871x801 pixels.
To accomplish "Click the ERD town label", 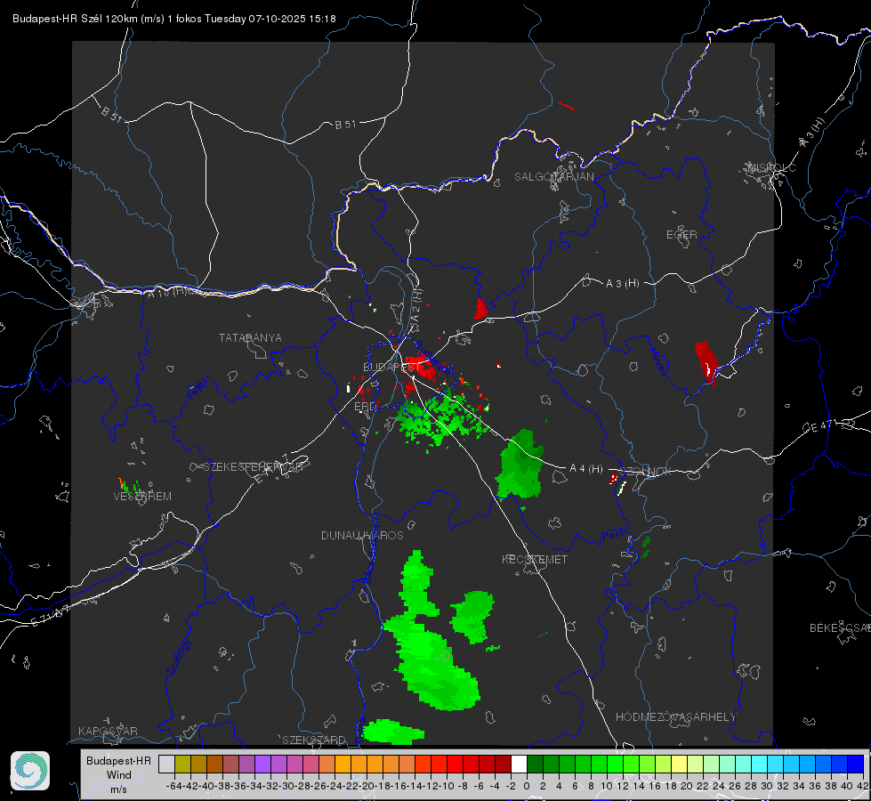I will pos(365,407).
